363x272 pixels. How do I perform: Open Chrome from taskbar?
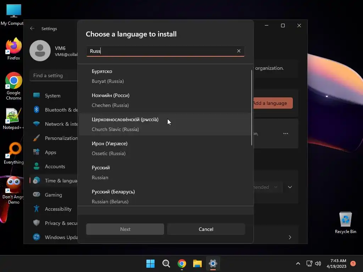[182, 263]
